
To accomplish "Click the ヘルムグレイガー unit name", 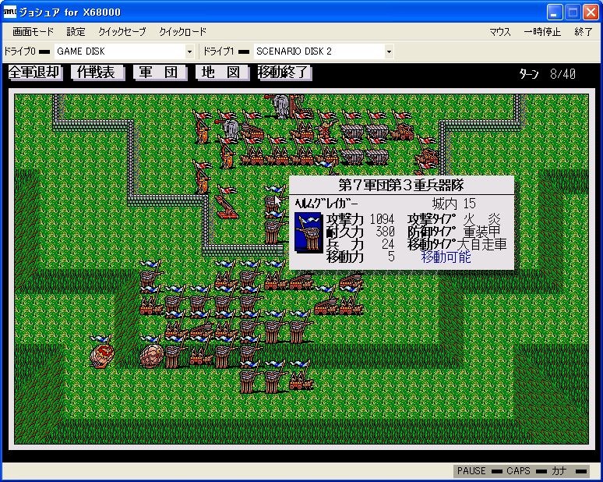I will [326, 204].
